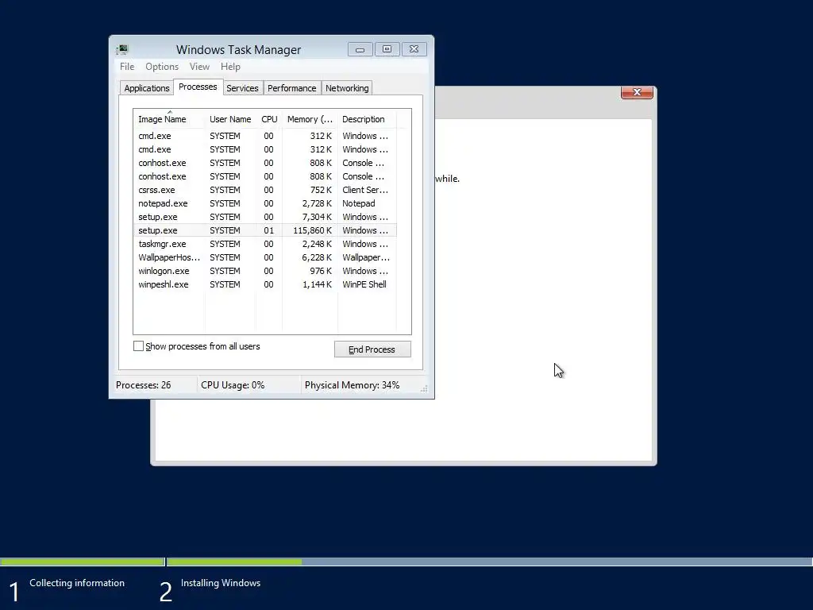Open the Options menu

point(162,67)
